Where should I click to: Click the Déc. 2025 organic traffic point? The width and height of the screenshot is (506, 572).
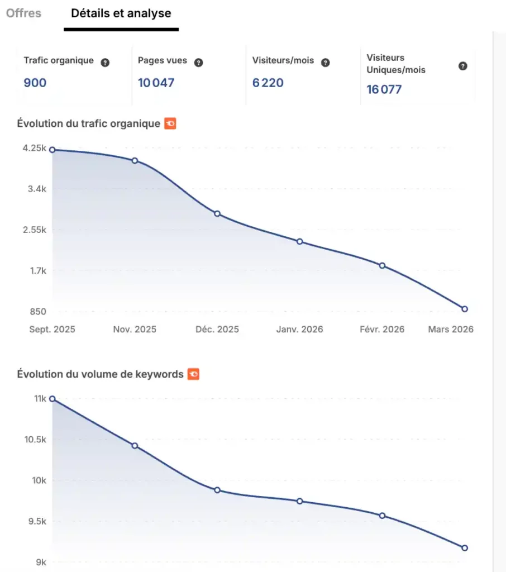point(217,214)
